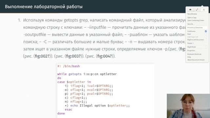Viewport: 210px width, 118px height.
Task: Click the word "-ooutputfile" in the text
Action: coord(35,34)
